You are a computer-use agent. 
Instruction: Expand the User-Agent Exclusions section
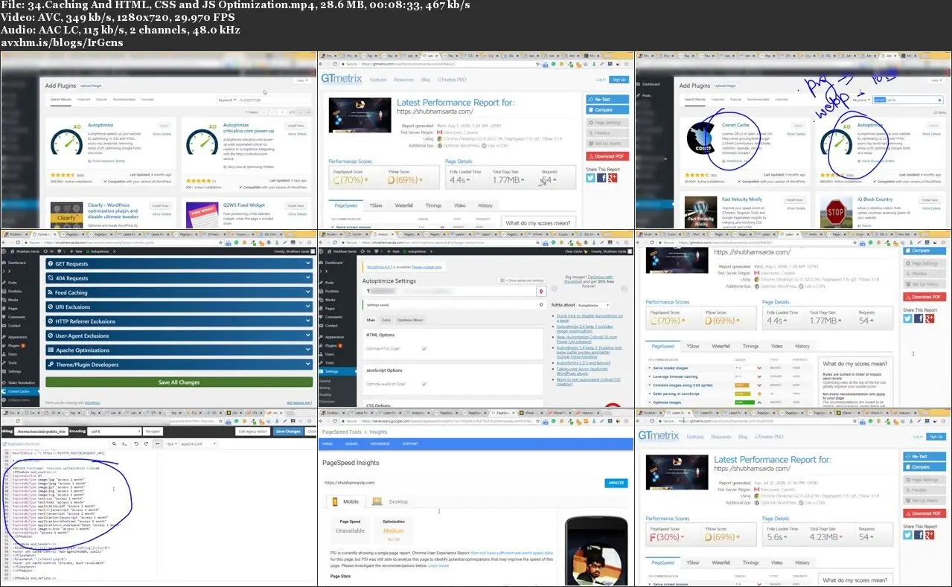[179, 336]
